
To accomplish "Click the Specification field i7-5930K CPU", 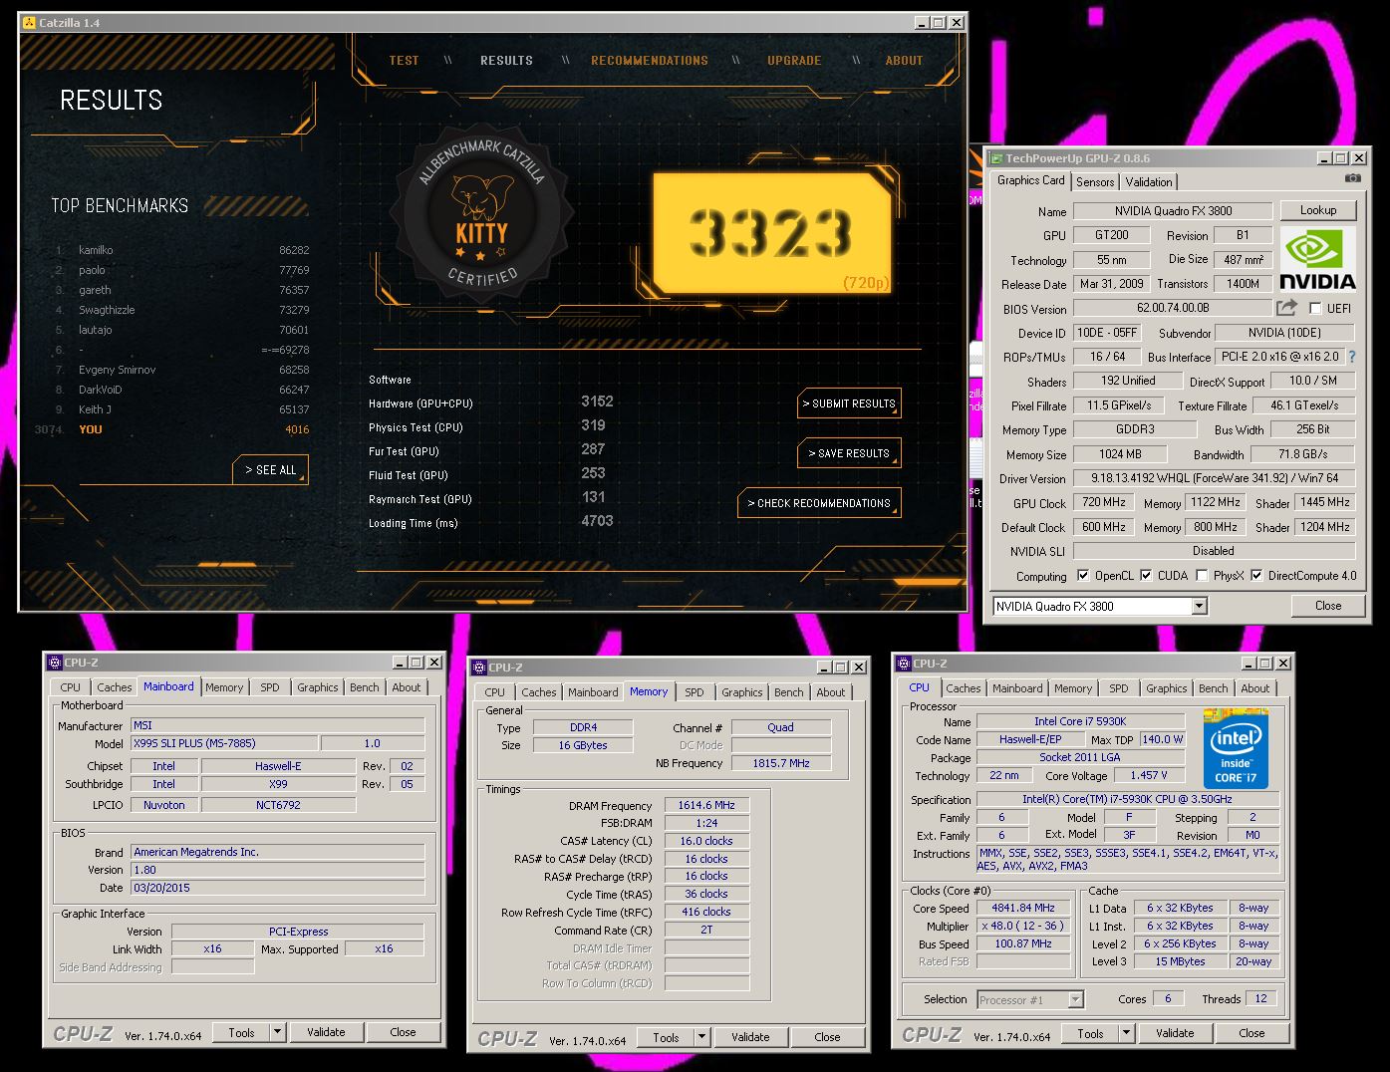I will (1127, 799).
